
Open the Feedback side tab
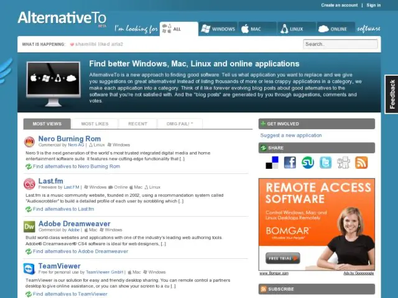pos(392,94)
